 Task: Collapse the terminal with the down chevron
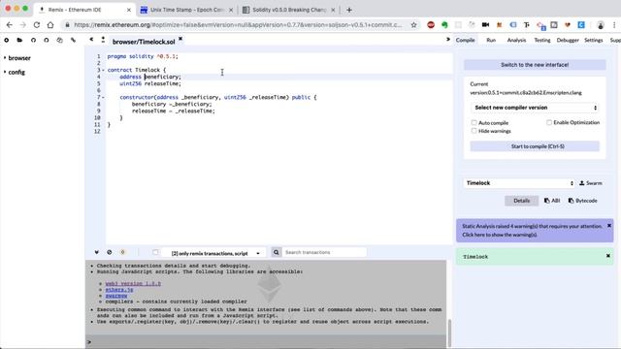point(96,252)
